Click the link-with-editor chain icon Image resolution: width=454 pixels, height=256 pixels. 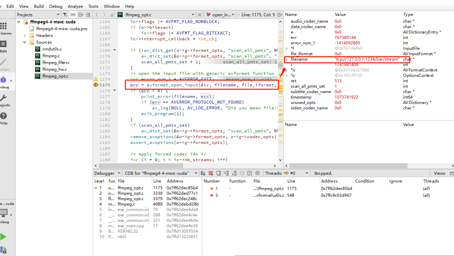click(73, 15)
